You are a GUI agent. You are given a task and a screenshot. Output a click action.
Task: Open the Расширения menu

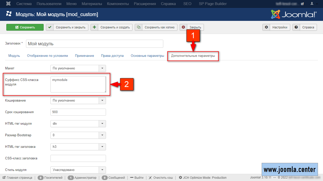pos(145,4)
